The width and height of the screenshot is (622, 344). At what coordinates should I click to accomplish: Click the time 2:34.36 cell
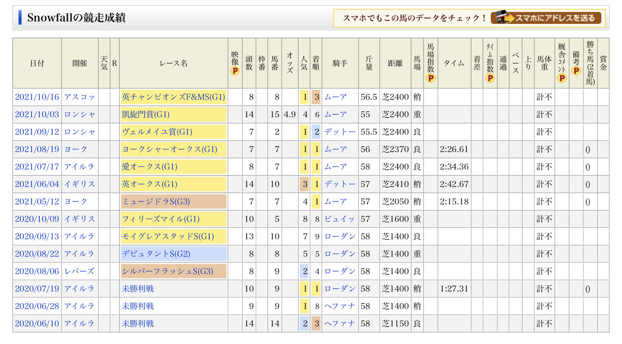454,167
